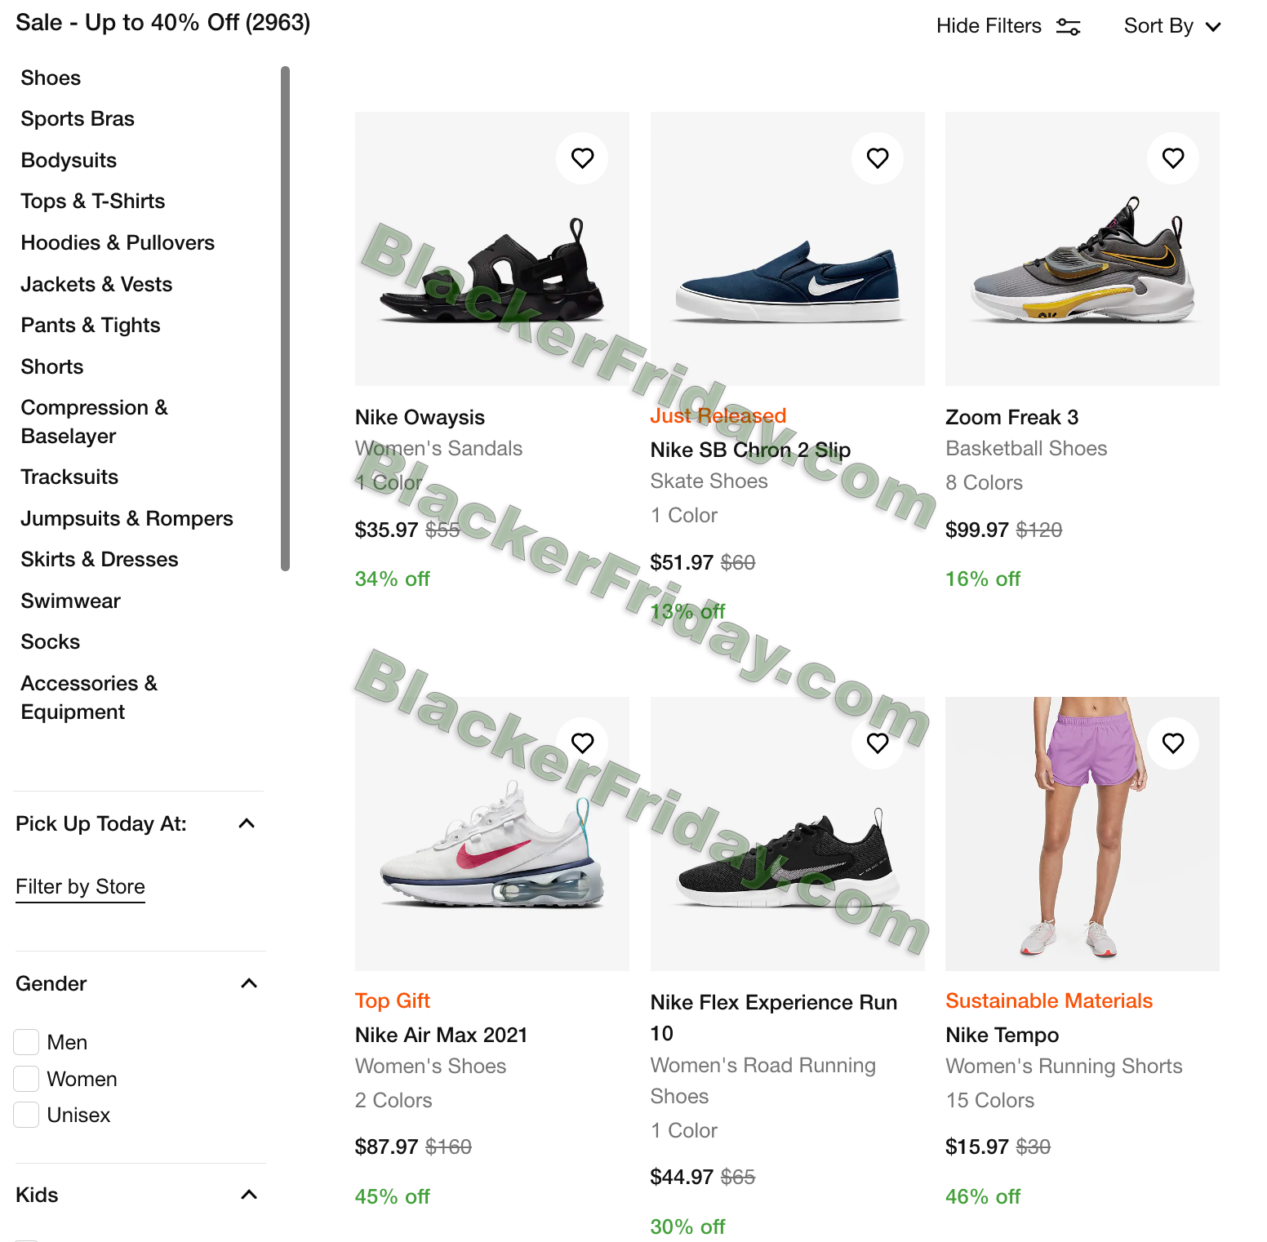The height and width of the screenshot is (1242, 1267).
Task: Enable the Unisex checkbox
Action: [26, 1115]
